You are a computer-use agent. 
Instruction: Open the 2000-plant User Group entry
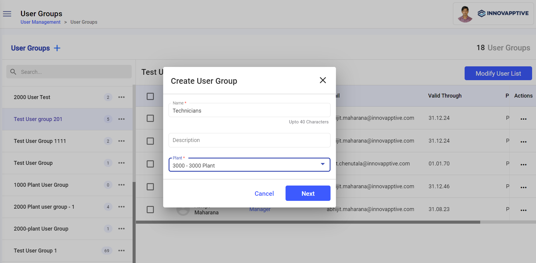(x=41, y=229)
